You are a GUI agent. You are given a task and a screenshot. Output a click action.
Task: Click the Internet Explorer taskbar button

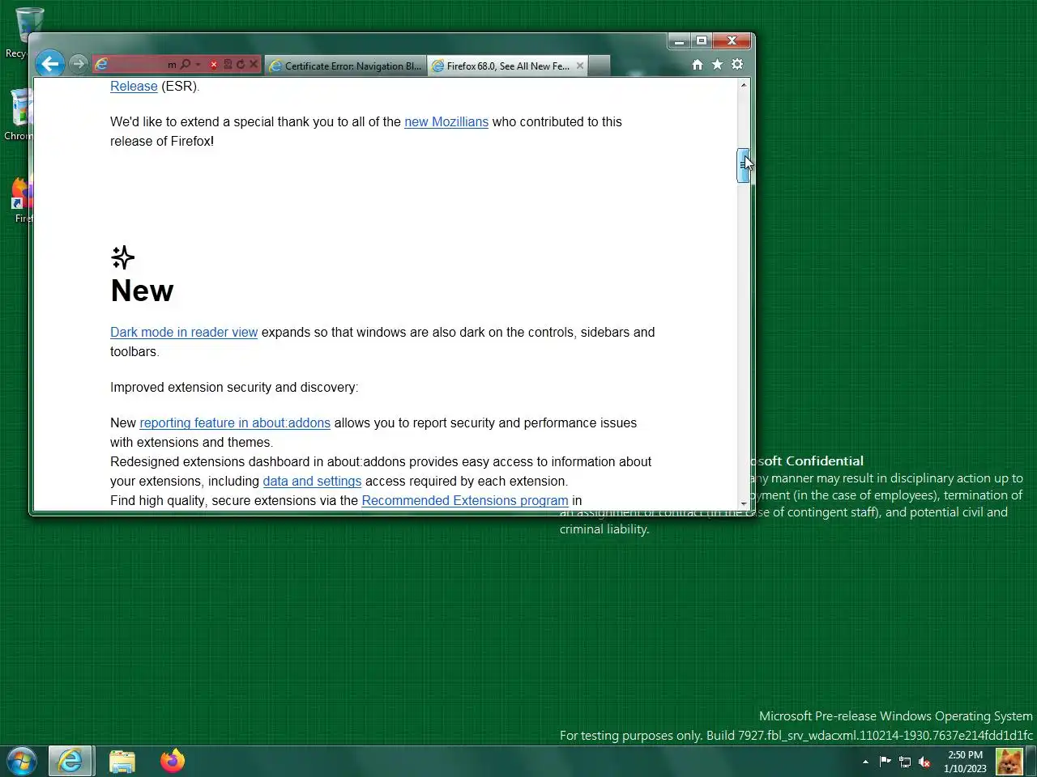(71, 761)
